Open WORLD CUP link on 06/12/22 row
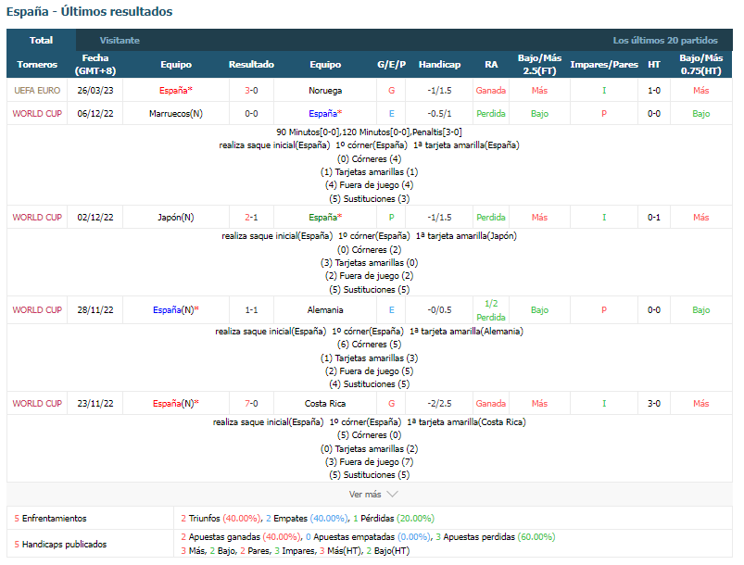The width and height of the screenshot is (744, 565). point(37,113)
